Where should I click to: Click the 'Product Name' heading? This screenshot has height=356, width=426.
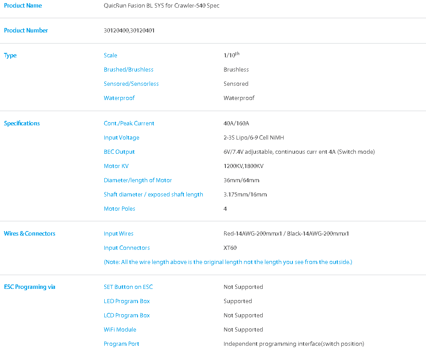[23, 6]
